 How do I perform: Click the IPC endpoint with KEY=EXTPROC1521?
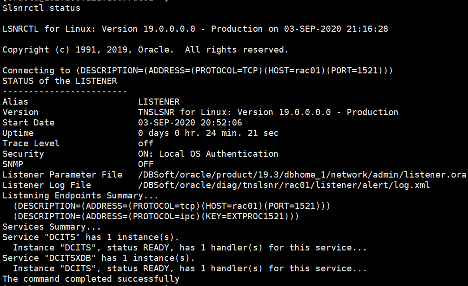tap(156, 216)
